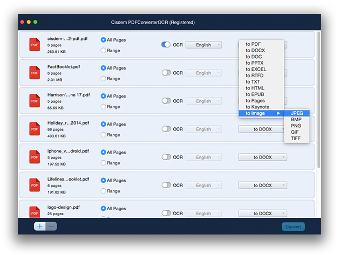Click the PDF icon for FactBooklet.pdf
This screenshot has width=340, height=255.
point(35,73)
